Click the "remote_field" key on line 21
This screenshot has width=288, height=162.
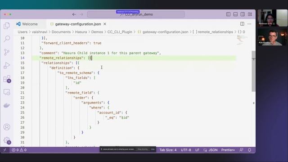(79, 93)
